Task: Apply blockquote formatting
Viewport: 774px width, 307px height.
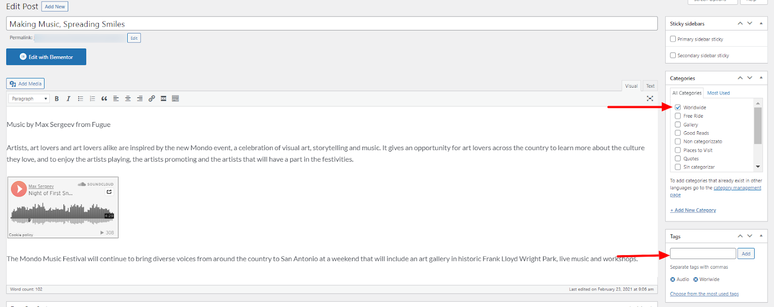Action: pos(104,99)
